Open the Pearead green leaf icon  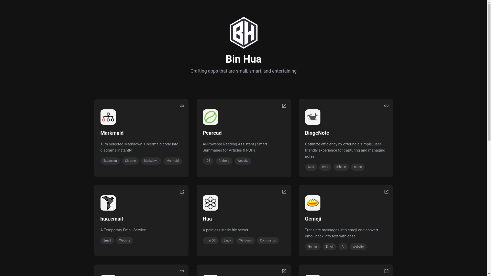[210, 117]
